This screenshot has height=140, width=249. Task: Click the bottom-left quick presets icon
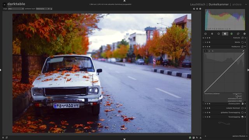pyautogui.click(x=3, y=138)
